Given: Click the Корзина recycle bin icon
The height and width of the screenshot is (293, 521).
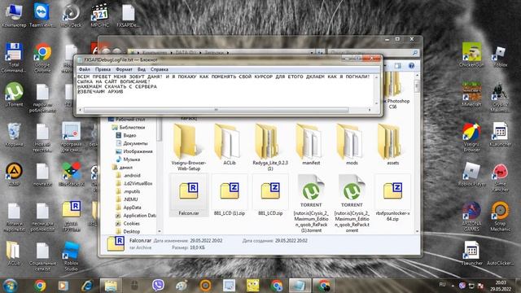Looking at the screenshot, I should 14,134.
